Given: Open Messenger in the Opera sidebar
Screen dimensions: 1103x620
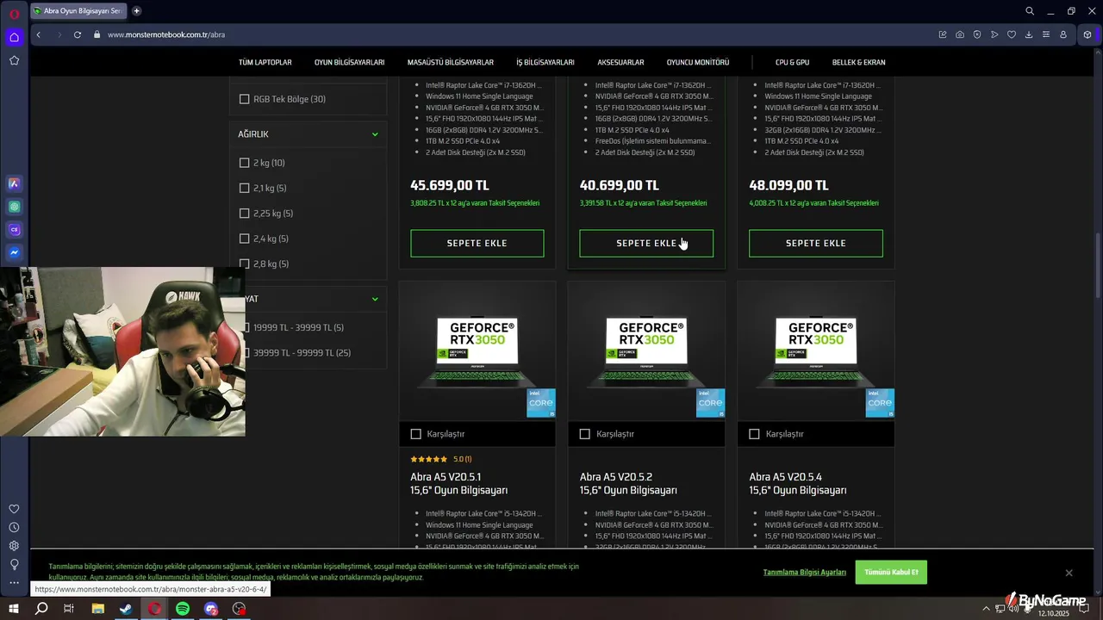Looking at the screenshot, I should pyautogui.click(x=14, y=253).
